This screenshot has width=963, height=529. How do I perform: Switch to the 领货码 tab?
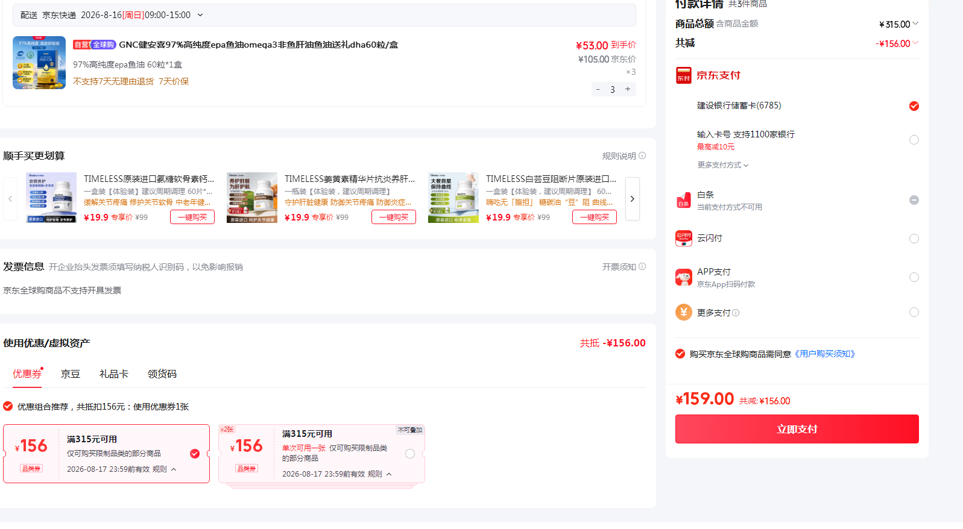[x=162, y=374]
